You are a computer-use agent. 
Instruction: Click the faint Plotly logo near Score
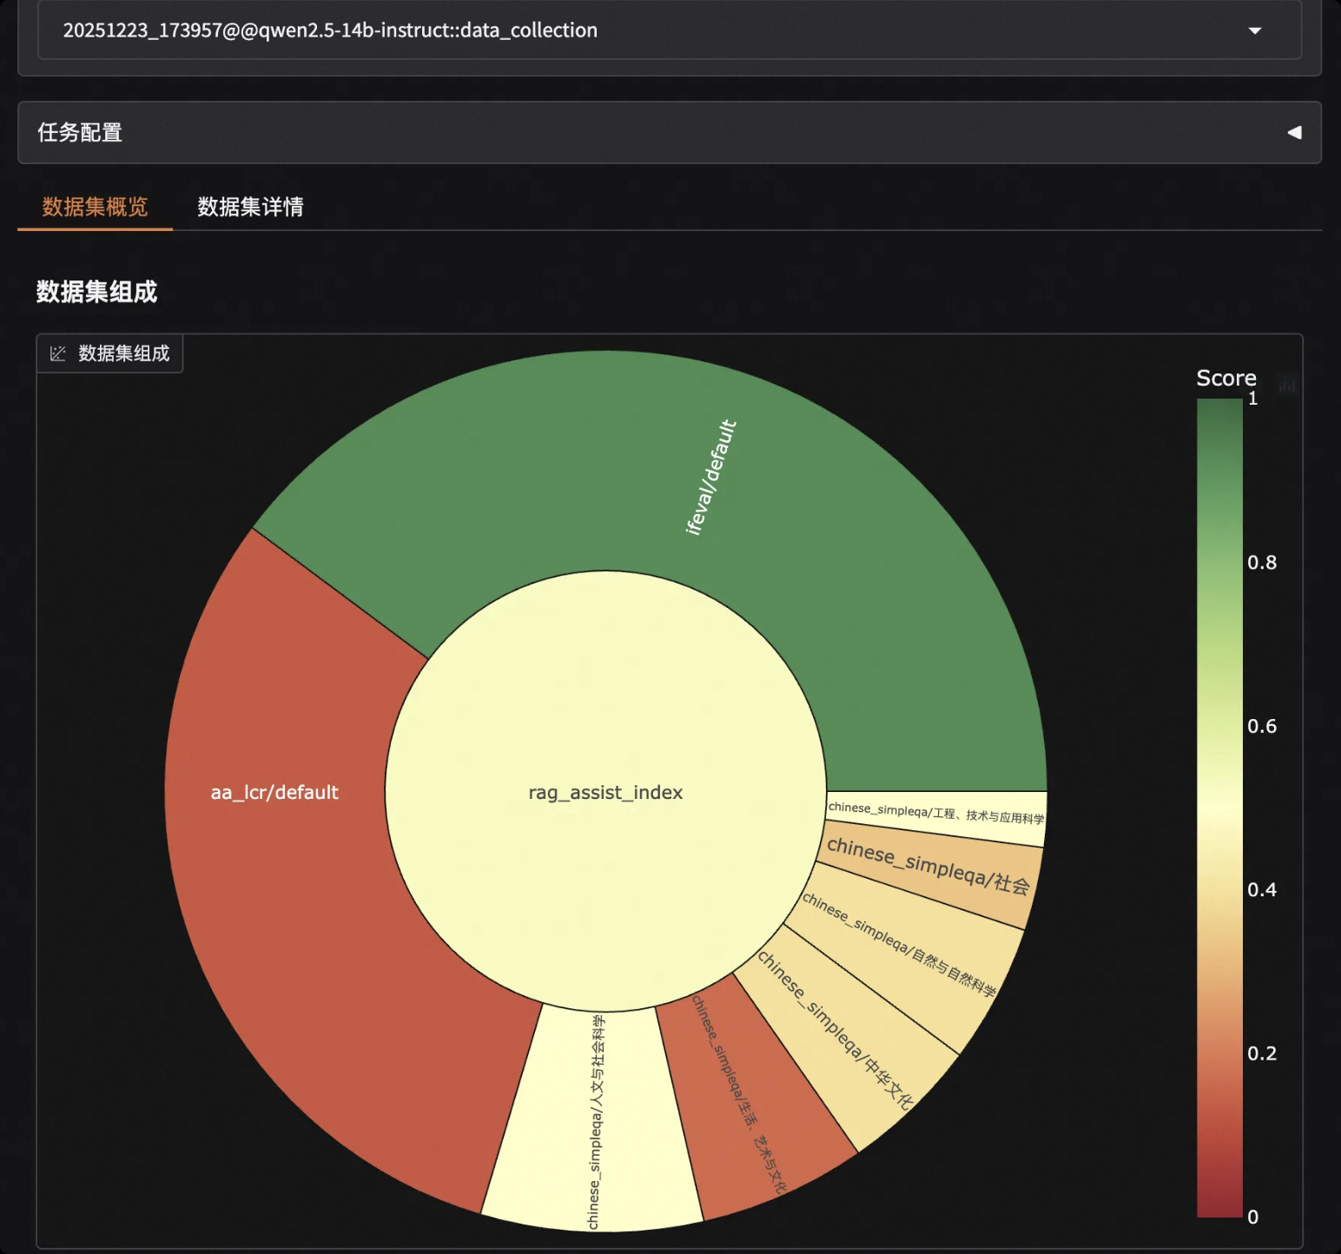pyautogui.click(x=1287, y=385)
